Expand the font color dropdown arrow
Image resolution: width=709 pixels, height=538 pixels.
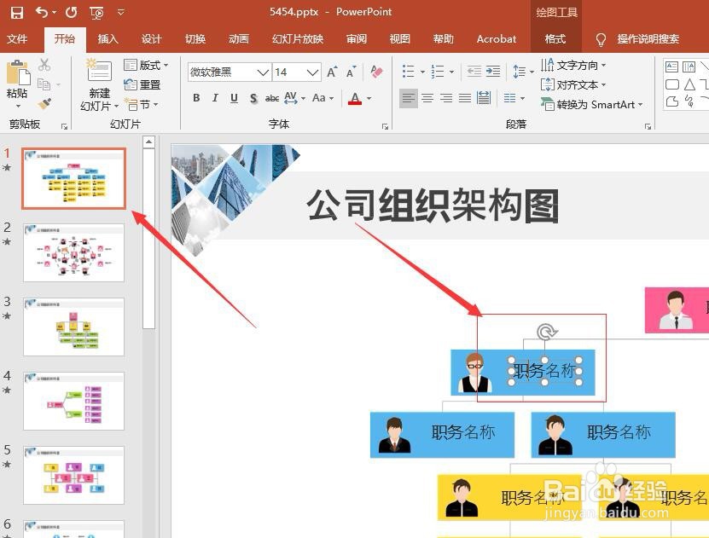coord(369,98)
